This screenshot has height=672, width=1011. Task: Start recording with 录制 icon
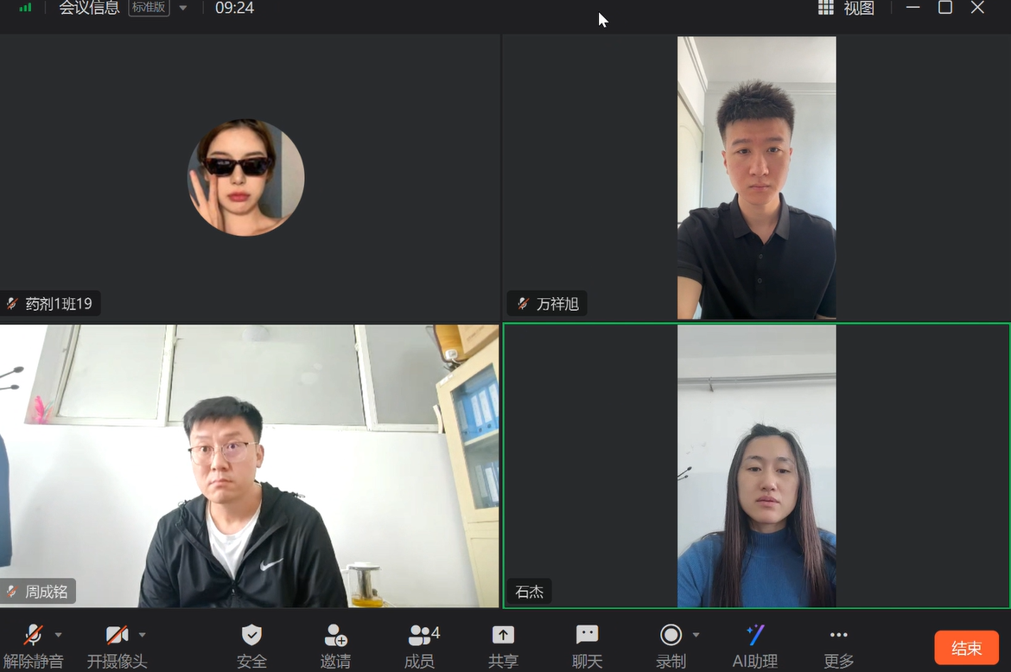(x=671, y=636)
